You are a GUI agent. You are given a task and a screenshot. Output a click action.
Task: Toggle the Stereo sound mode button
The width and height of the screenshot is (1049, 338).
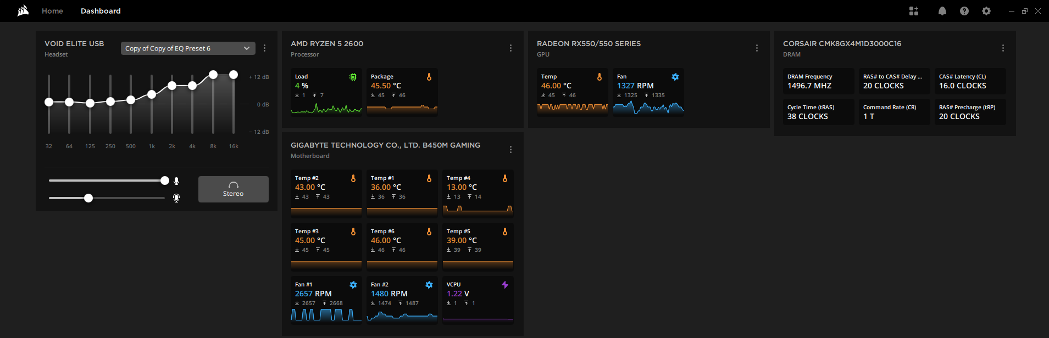click(234, 189)
